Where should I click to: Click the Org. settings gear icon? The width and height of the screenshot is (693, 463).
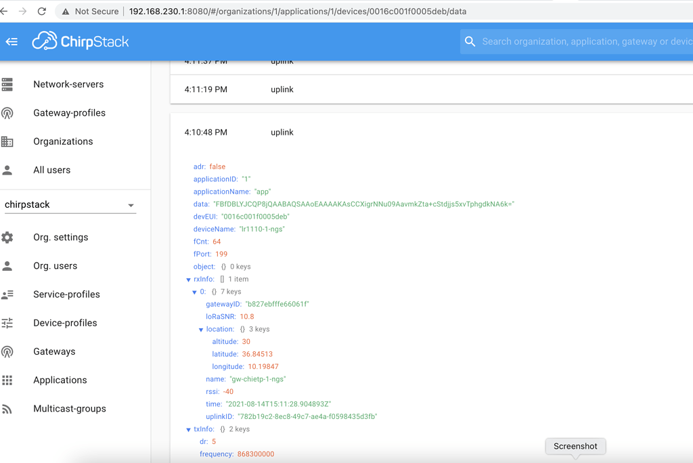coord(7,238)
